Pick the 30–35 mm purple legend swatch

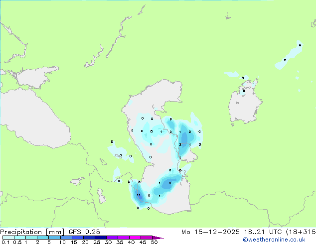coord(112,238)
